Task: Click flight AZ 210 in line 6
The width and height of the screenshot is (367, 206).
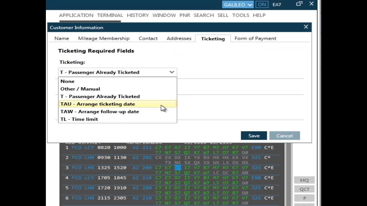Action: click(142, 198)
